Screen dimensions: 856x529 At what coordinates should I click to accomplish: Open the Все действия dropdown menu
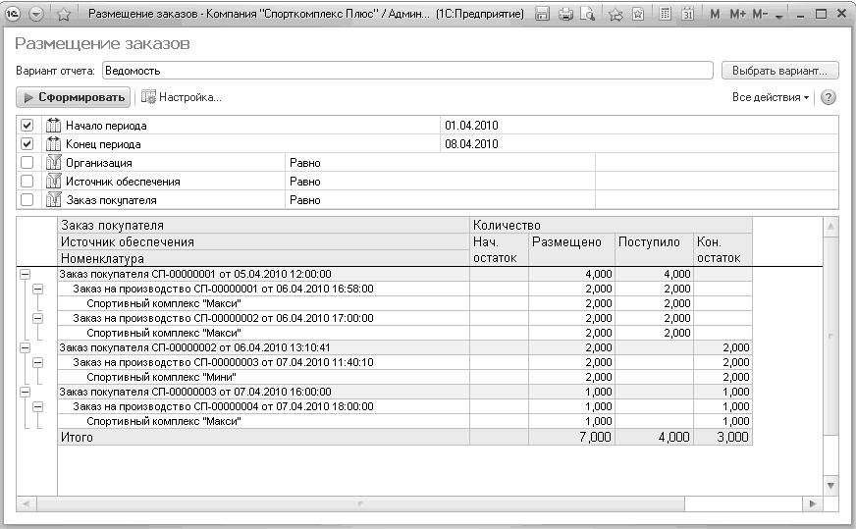click(771, 97)
